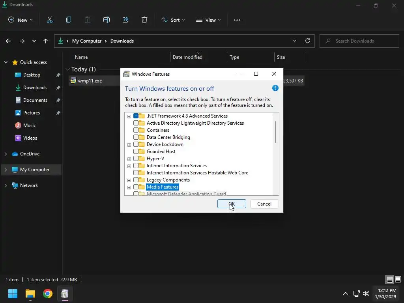Refresh the Downloads folder view
Image resolution: width=404 pixels, height=303 pixels.
(x=308, y=41)
